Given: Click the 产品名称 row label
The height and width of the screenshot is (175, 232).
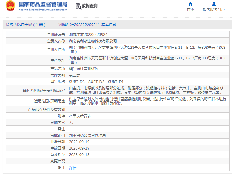Looking at the screenshot, I should [x=58, y=69].
